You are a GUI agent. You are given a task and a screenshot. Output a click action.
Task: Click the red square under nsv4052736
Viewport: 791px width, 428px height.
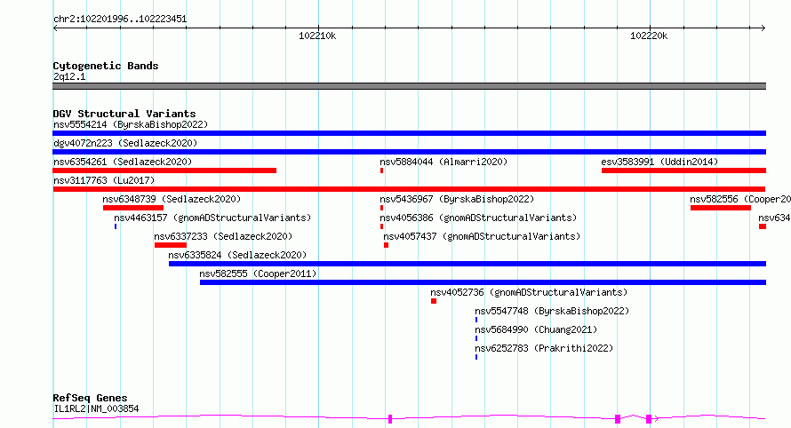click(434, 301)
